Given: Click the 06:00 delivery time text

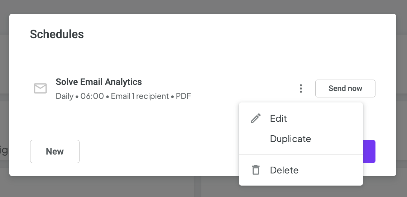Looking at the screenshot, I should click(x=92, y=96).
